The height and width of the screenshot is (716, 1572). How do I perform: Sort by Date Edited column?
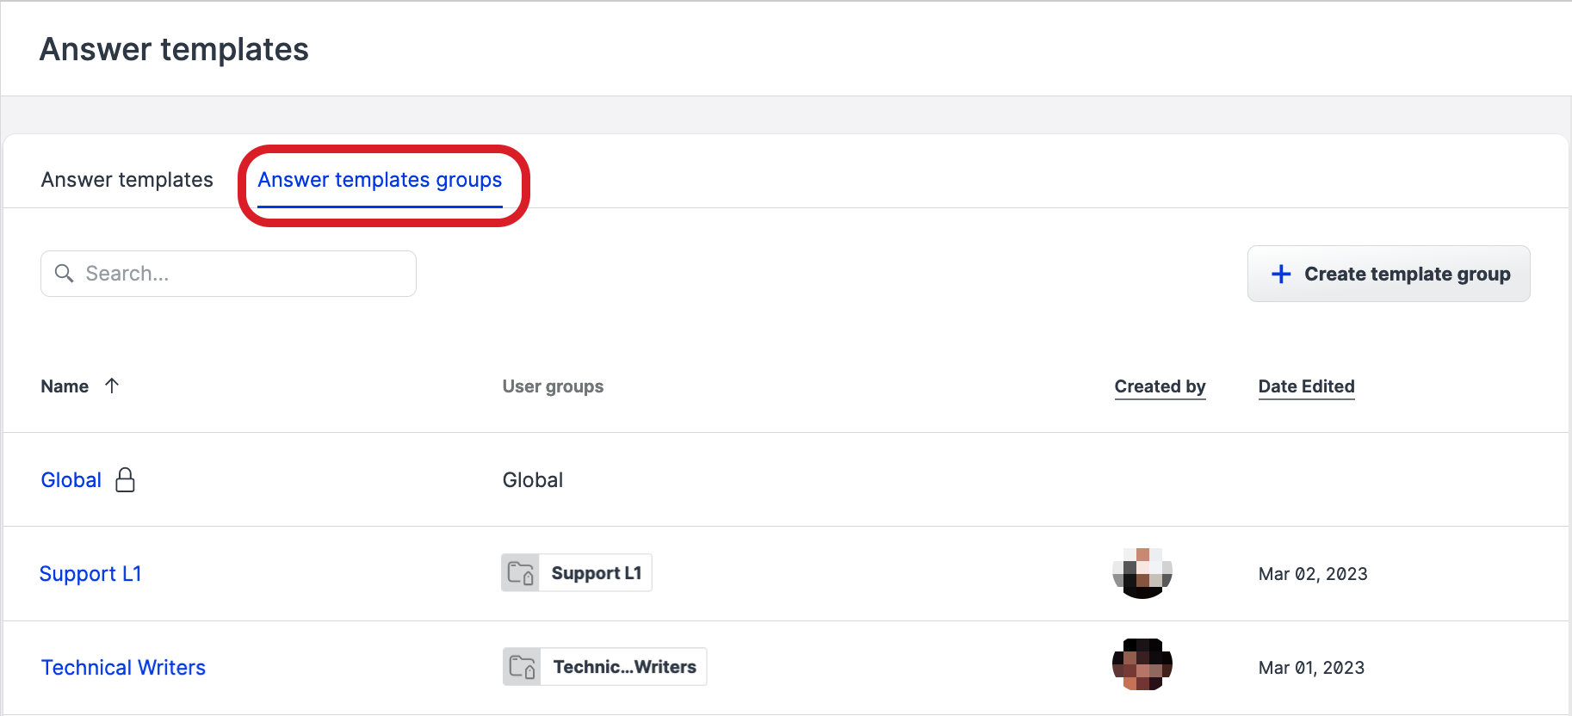pyautogui.click(x=1306, y=386)
